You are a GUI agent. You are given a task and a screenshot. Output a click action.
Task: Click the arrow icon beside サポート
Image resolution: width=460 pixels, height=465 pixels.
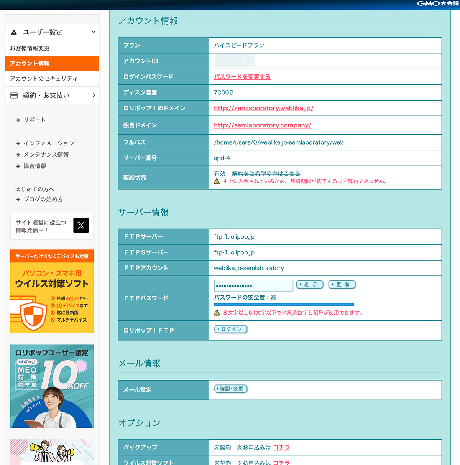point(18,120)
